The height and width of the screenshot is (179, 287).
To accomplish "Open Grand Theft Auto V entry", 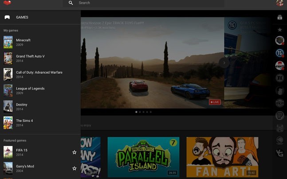I will click(40, 58).
